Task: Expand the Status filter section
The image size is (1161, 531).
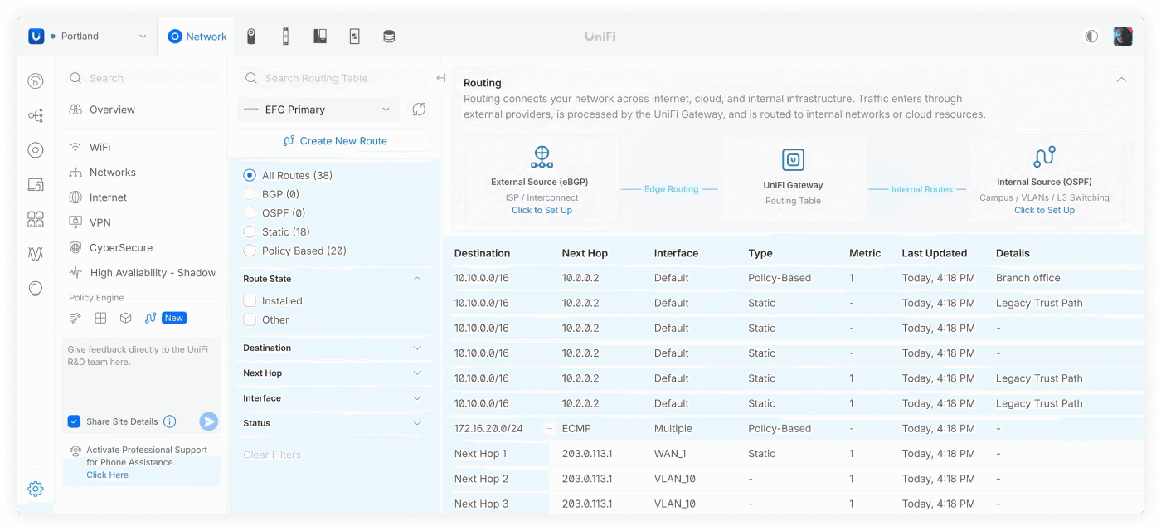Action: click(417, 423)
